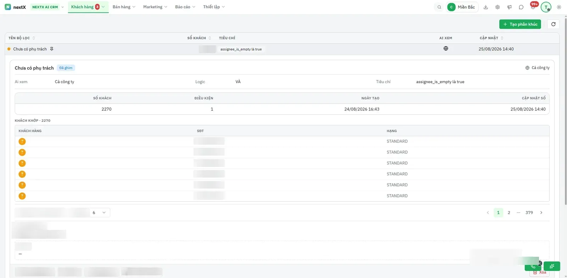Go to pagination page 2
The image size is (567, 278).
pos(509,213)
